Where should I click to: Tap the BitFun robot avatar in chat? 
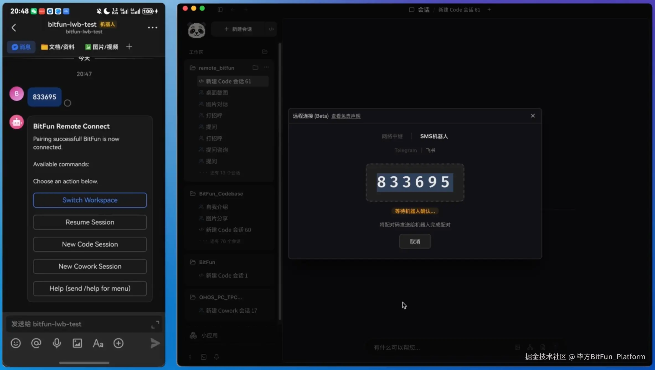tap(17, 122)
